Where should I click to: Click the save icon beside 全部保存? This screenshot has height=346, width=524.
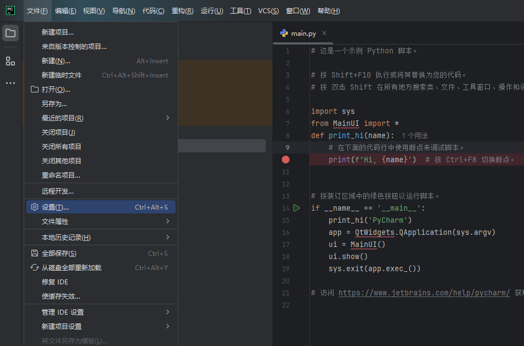34,253
